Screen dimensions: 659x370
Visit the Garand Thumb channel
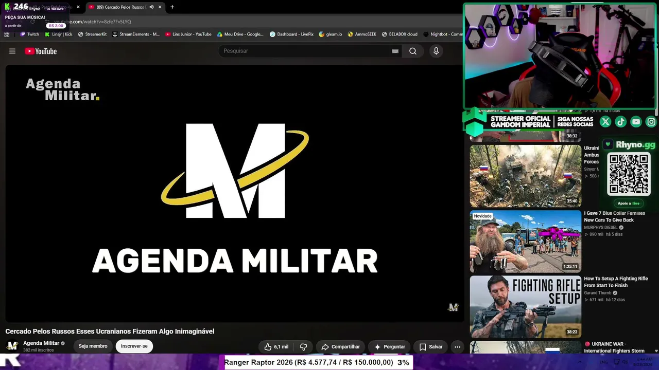597,293
